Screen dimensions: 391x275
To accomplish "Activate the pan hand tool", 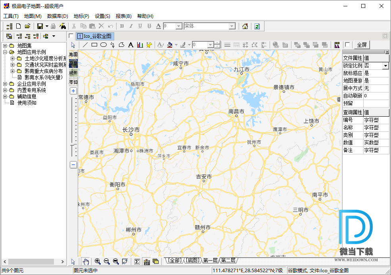I will (86, 262).
